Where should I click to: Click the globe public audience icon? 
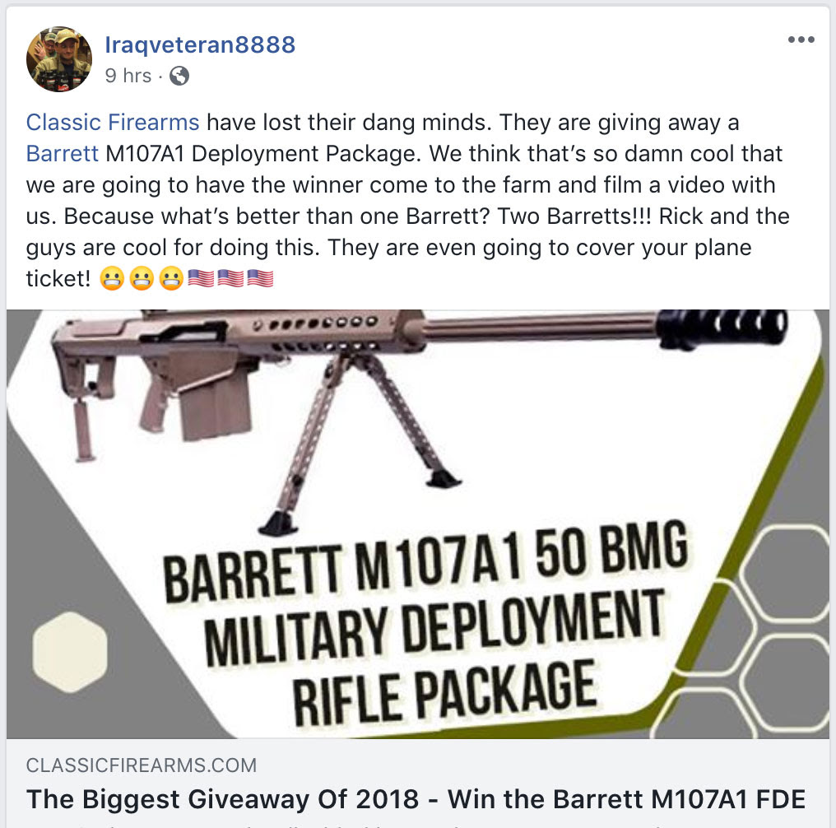pos(179,76)
